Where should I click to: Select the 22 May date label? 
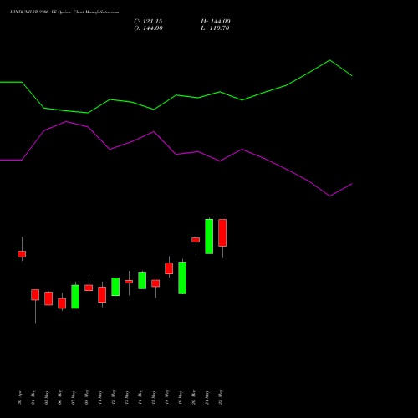(221, 397)
